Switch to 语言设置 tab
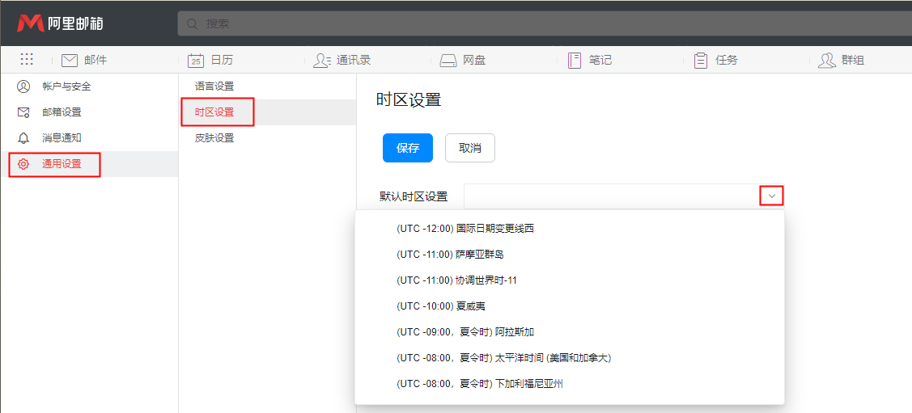Screen dimensions: 912x413 (x=214, y=86)
